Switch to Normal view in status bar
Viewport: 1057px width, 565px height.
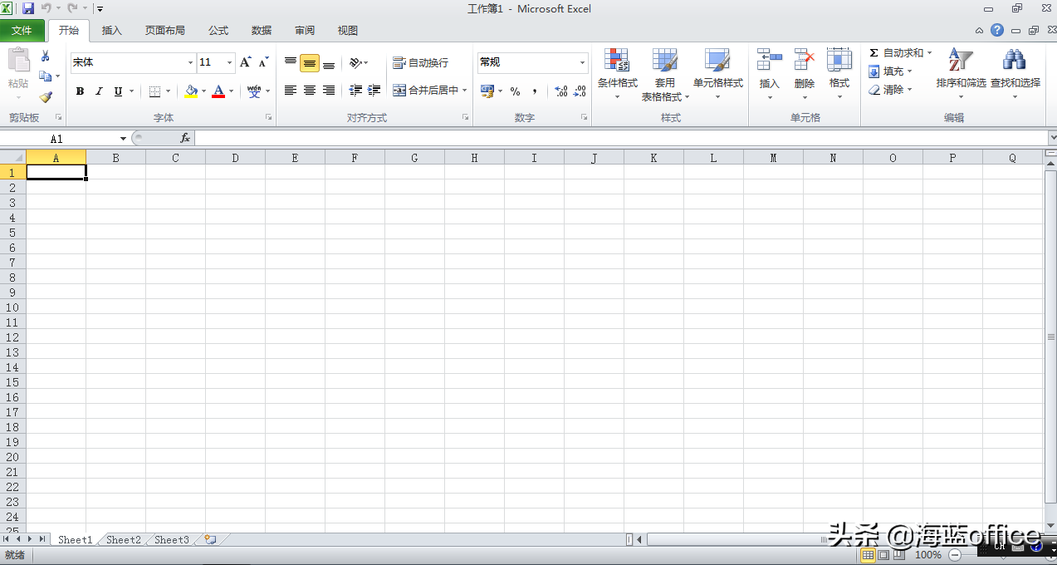(868, 554)
